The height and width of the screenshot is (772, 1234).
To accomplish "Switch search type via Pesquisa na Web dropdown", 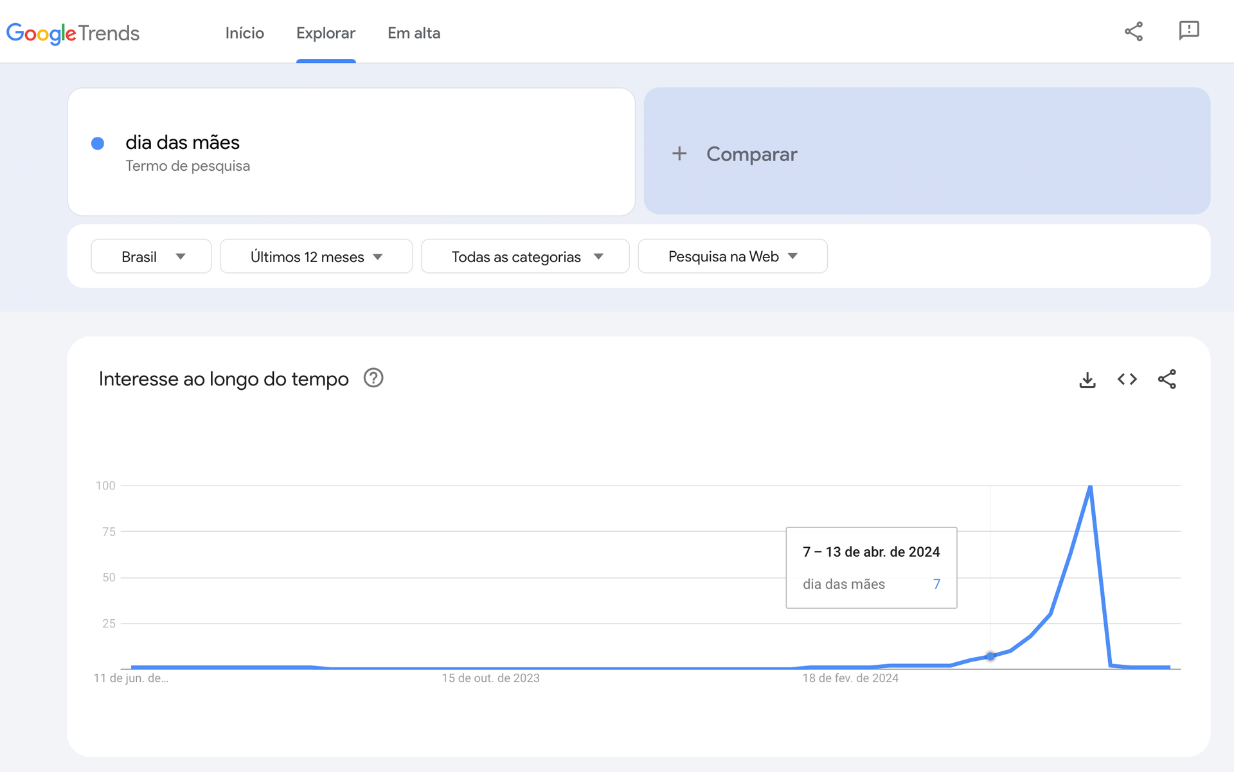I will click(732, 256).
